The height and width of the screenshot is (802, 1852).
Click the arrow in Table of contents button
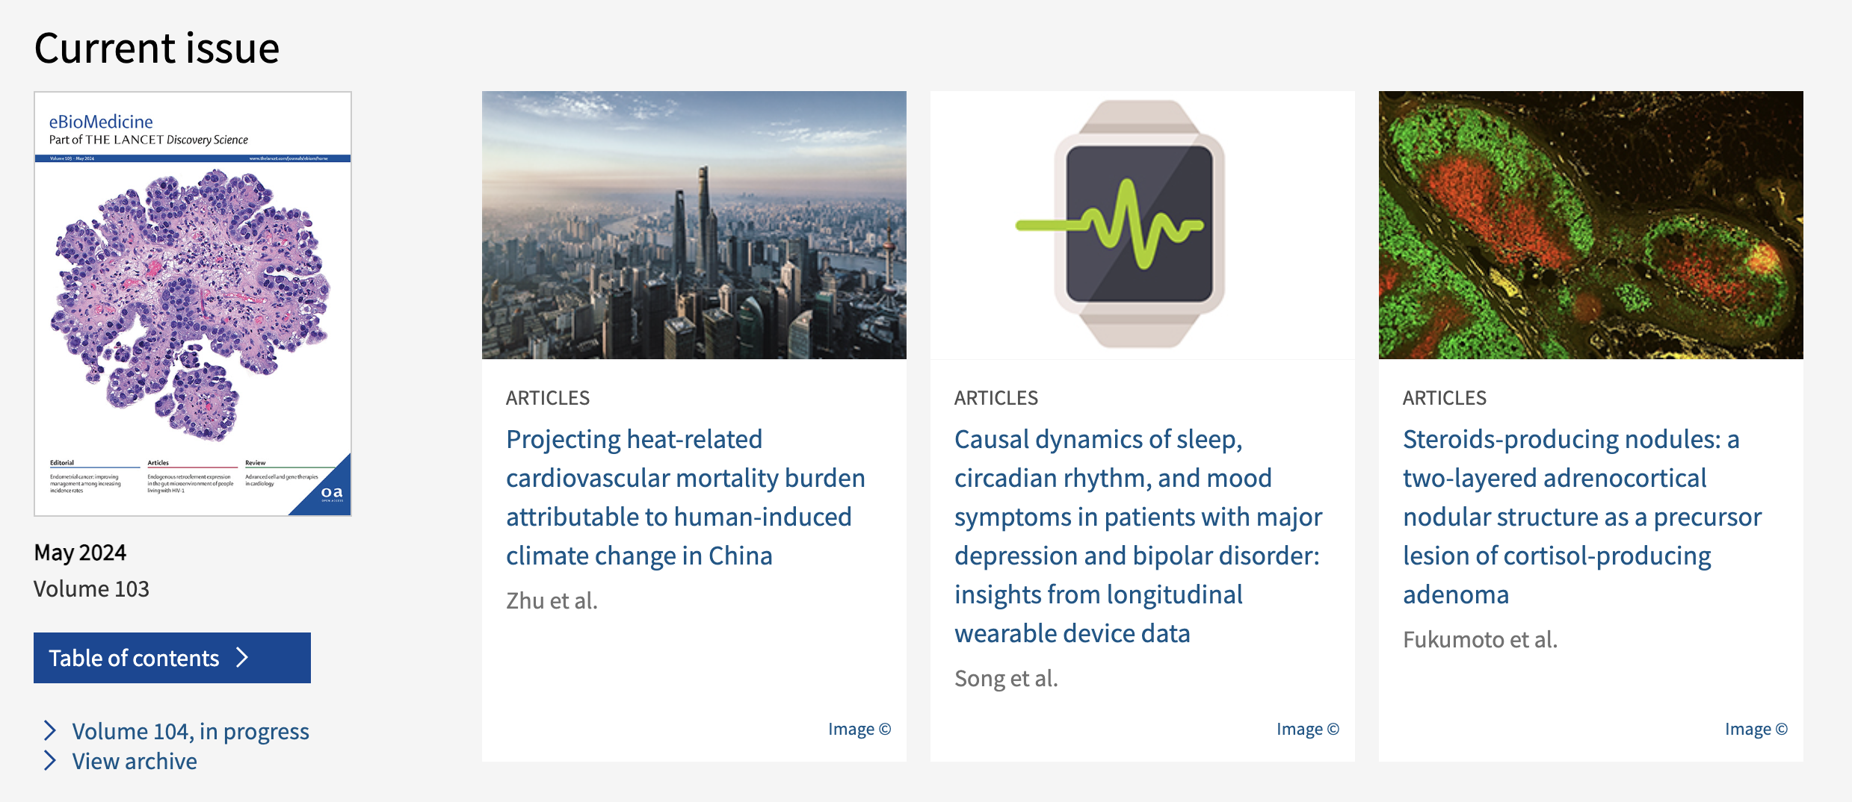pyautogui.click(x=242, y=657)
